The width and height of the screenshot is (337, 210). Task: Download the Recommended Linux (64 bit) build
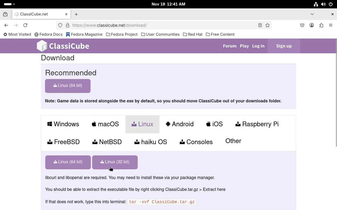click(x=68, y=86)
